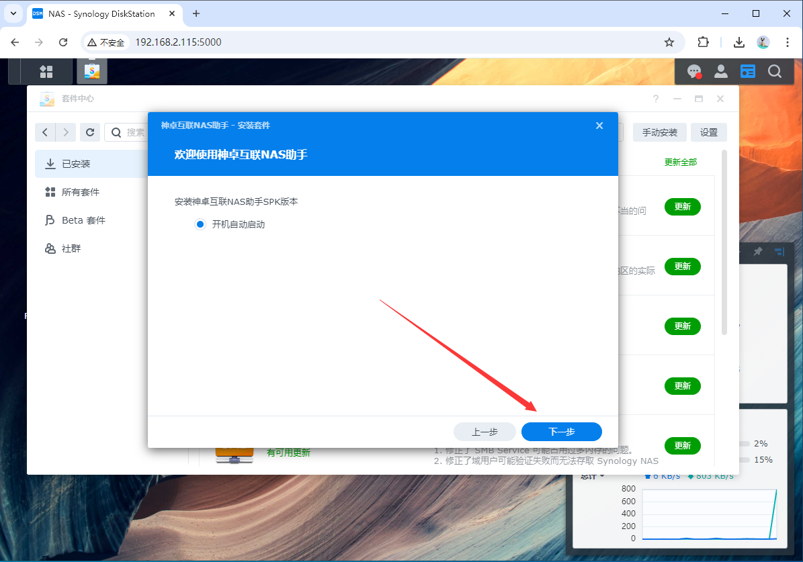Open the Chrome extensions puzzle icon
This screenshot has height=562, width=803.
703,42
